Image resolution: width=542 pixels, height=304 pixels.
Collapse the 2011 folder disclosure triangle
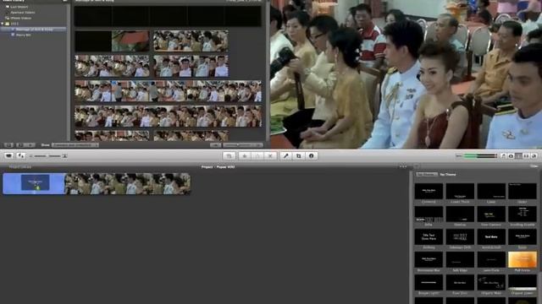point(3,24)
